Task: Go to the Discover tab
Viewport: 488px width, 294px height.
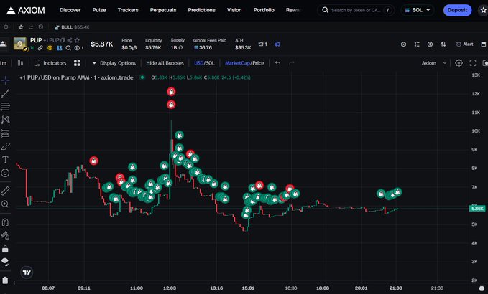Action: (x=70, y=10)
